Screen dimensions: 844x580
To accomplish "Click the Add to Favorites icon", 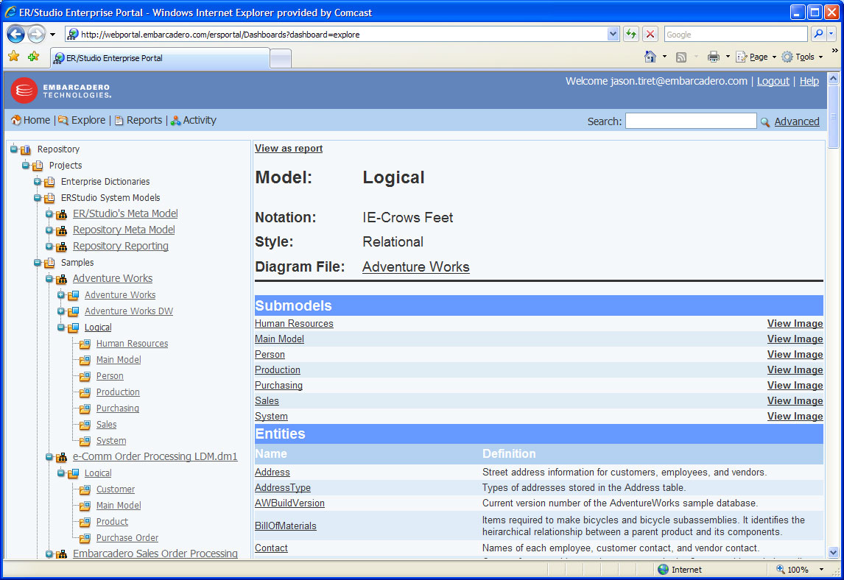I will tap(33, 57).
